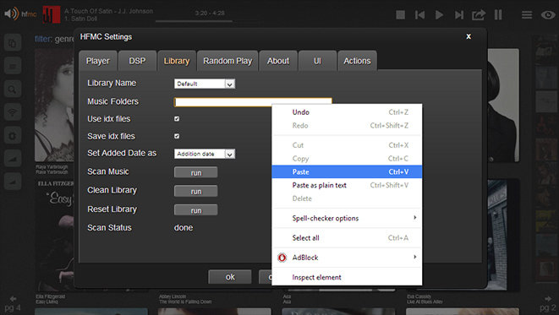
Task: Go to next page pg 2 arrow
Action: (x=548, y=299)
